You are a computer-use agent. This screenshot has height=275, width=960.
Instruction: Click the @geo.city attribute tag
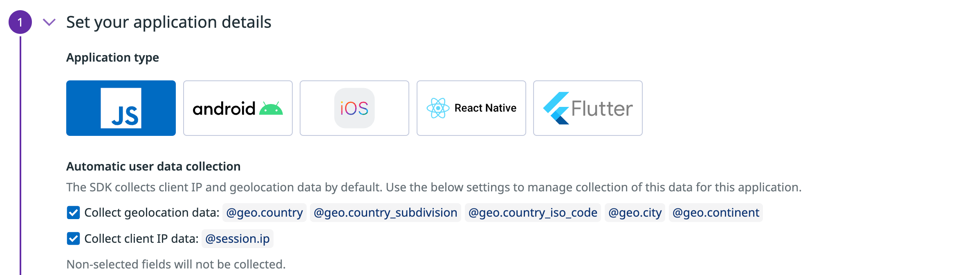tap(635, 213)
